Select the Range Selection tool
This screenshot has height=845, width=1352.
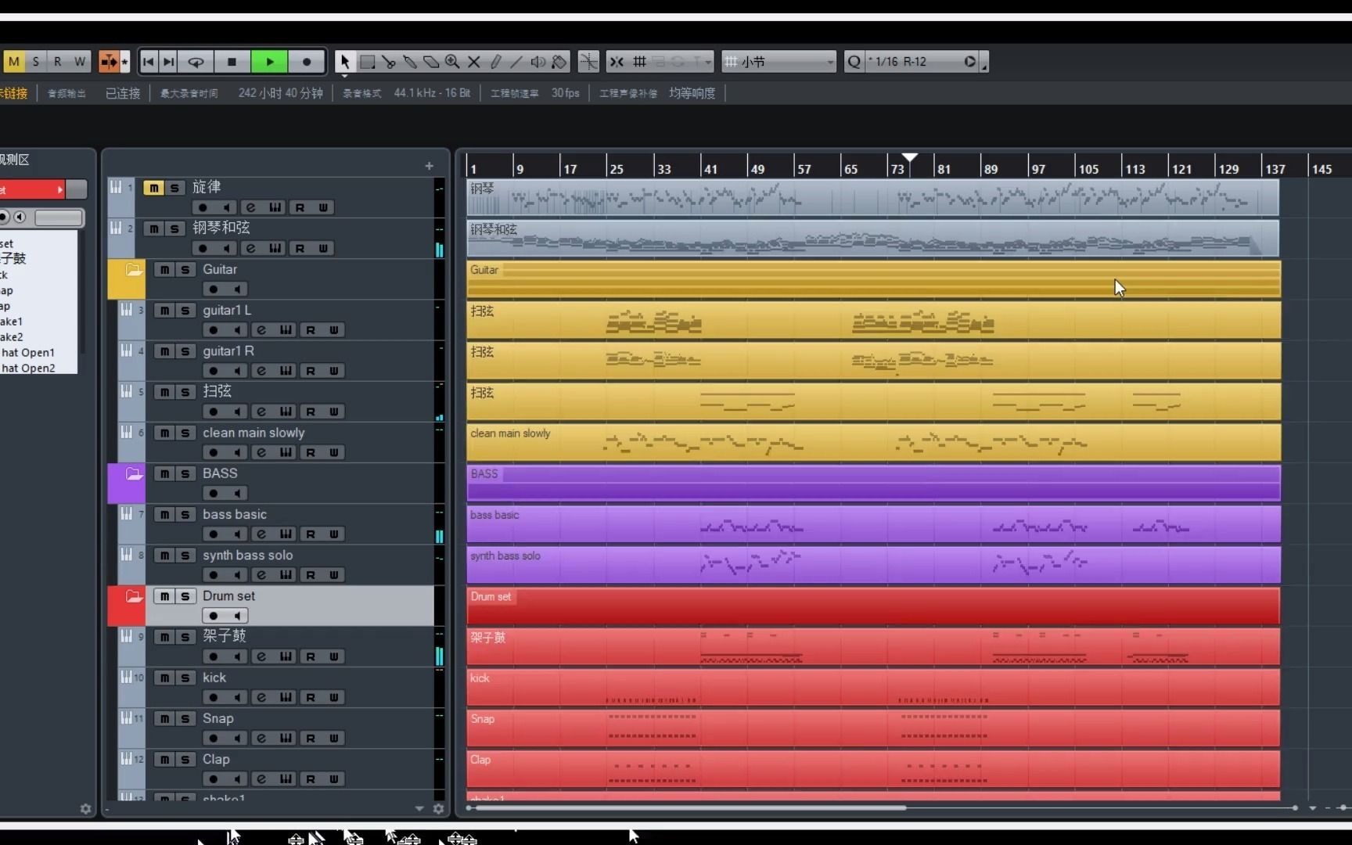[367, 62]
